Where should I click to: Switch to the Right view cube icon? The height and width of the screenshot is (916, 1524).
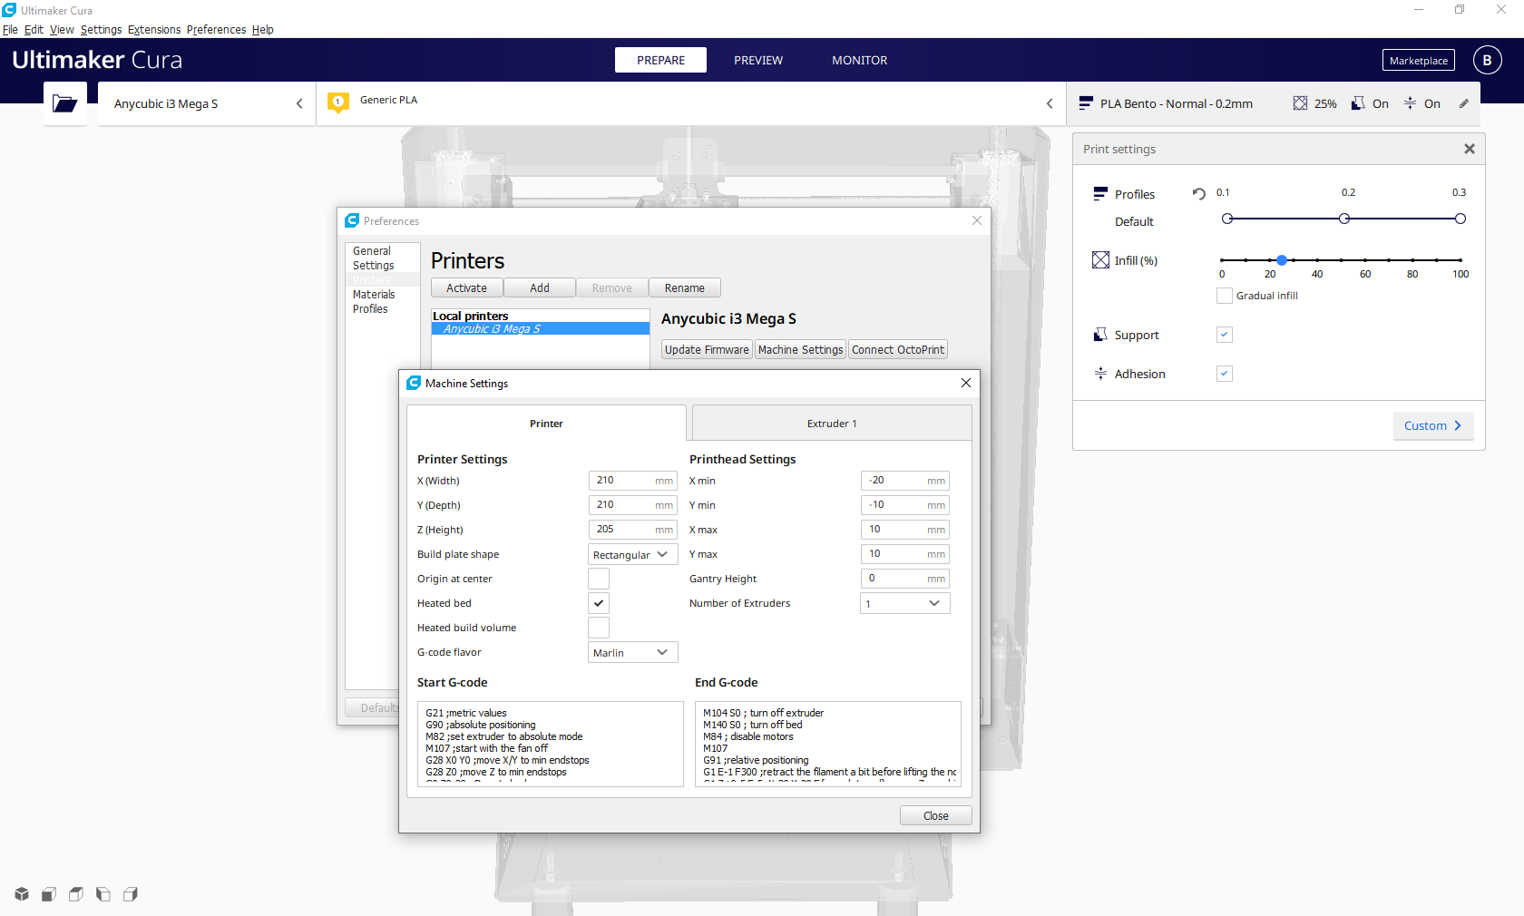tap(131, 894)
